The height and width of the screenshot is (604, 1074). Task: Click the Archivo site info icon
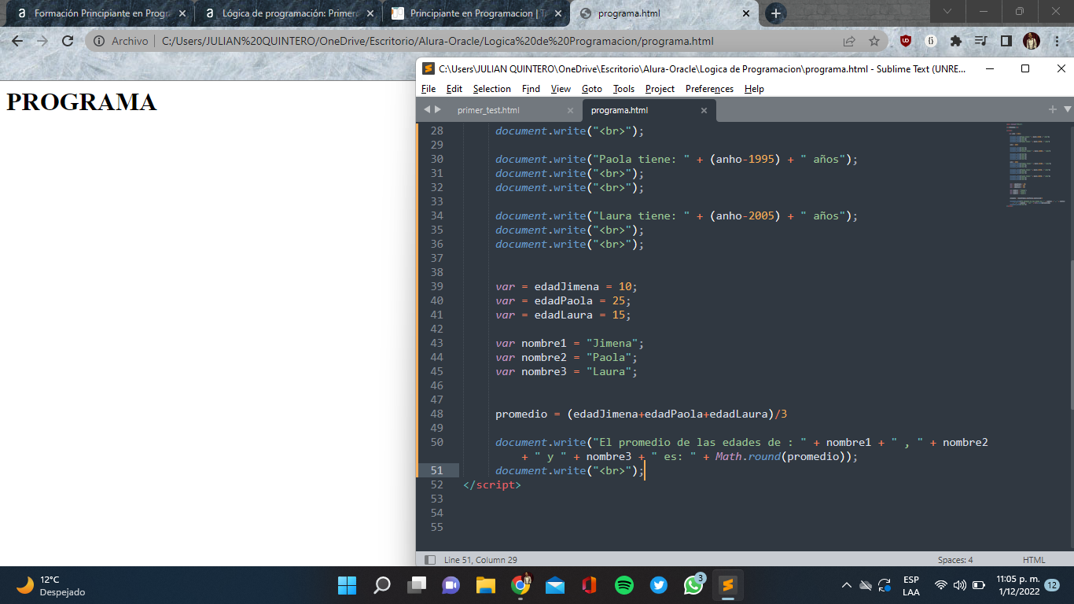(x=99, y=41)
